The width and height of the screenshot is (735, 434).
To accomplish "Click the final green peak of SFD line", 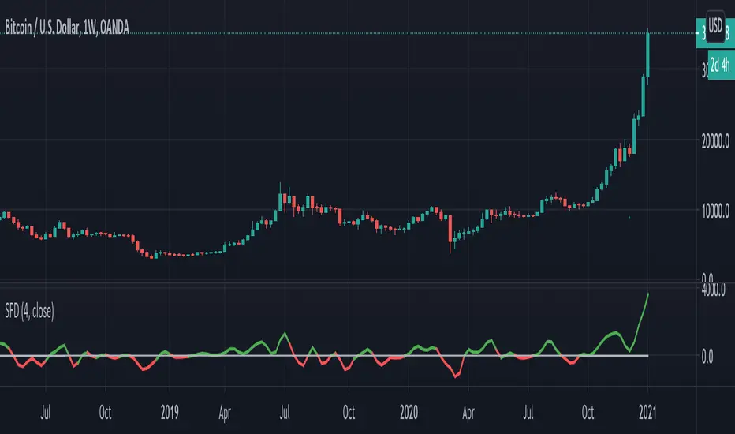I will pyautogui.click(x=648, y=294).
